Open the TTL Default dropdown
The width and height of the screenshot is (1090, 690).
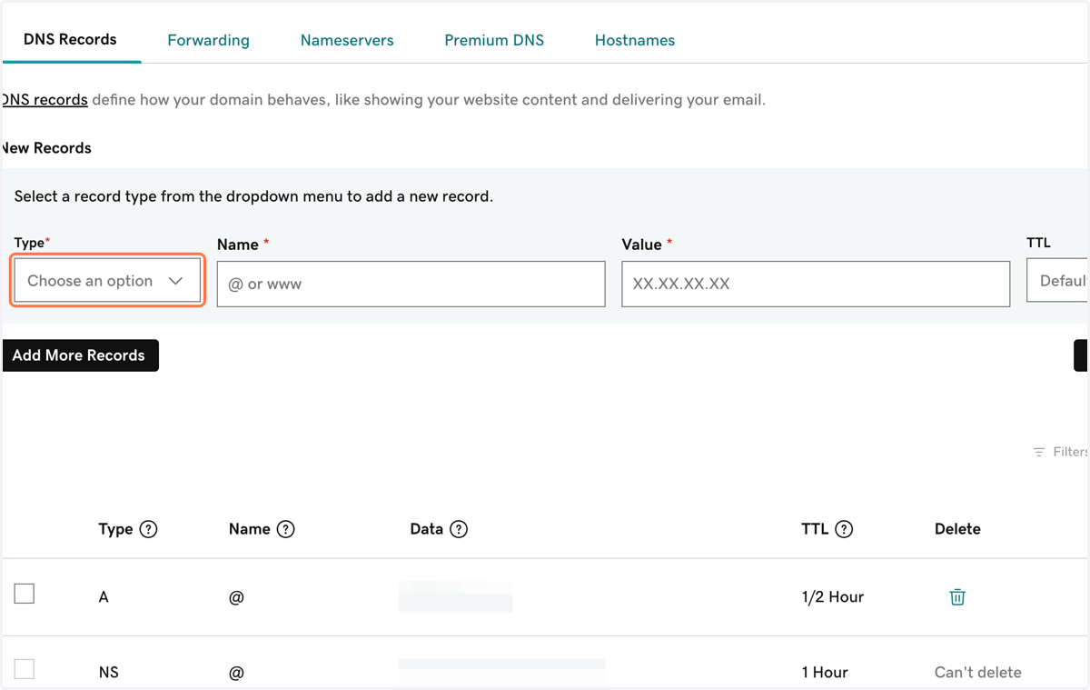click(1058, 281)
